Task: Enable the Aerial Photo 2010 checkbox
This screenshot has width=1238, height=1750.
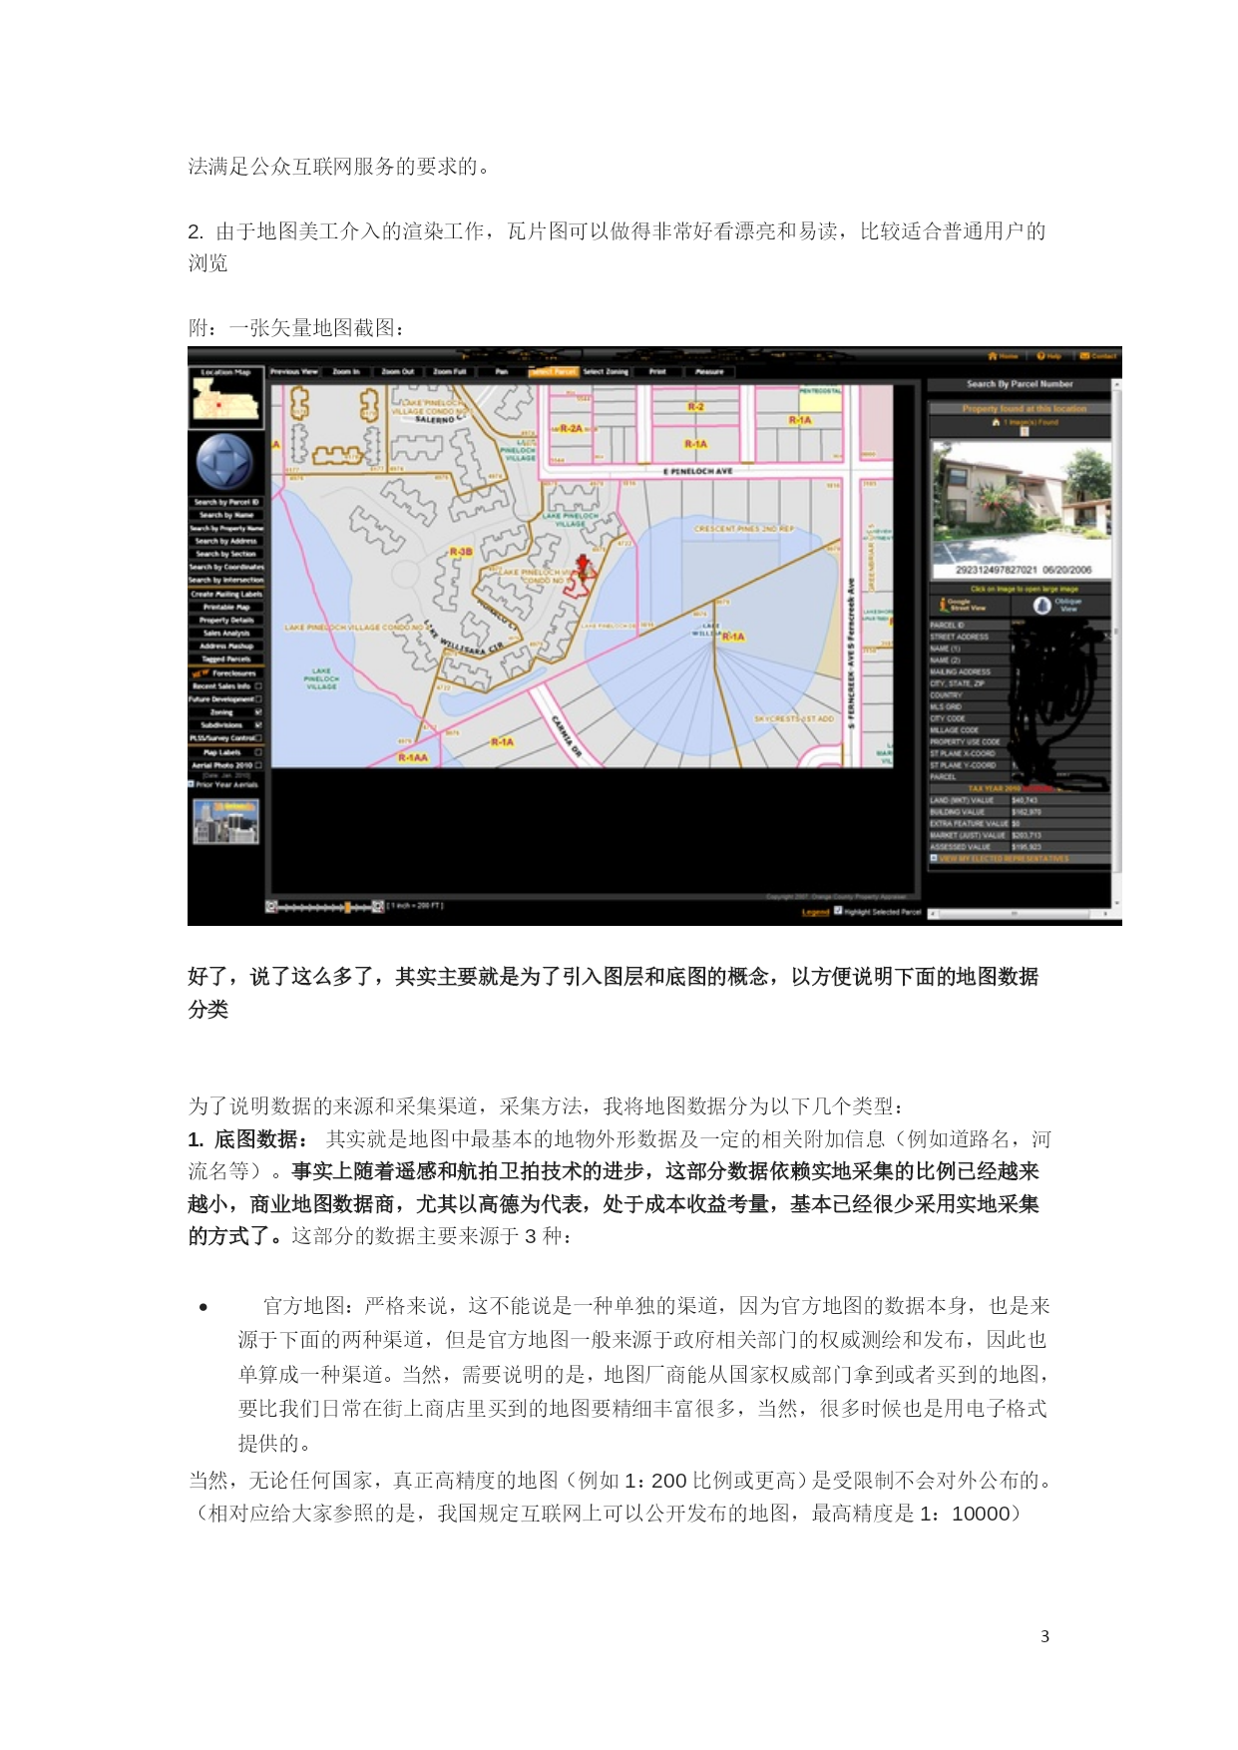Action: click(x=258, y=765)
